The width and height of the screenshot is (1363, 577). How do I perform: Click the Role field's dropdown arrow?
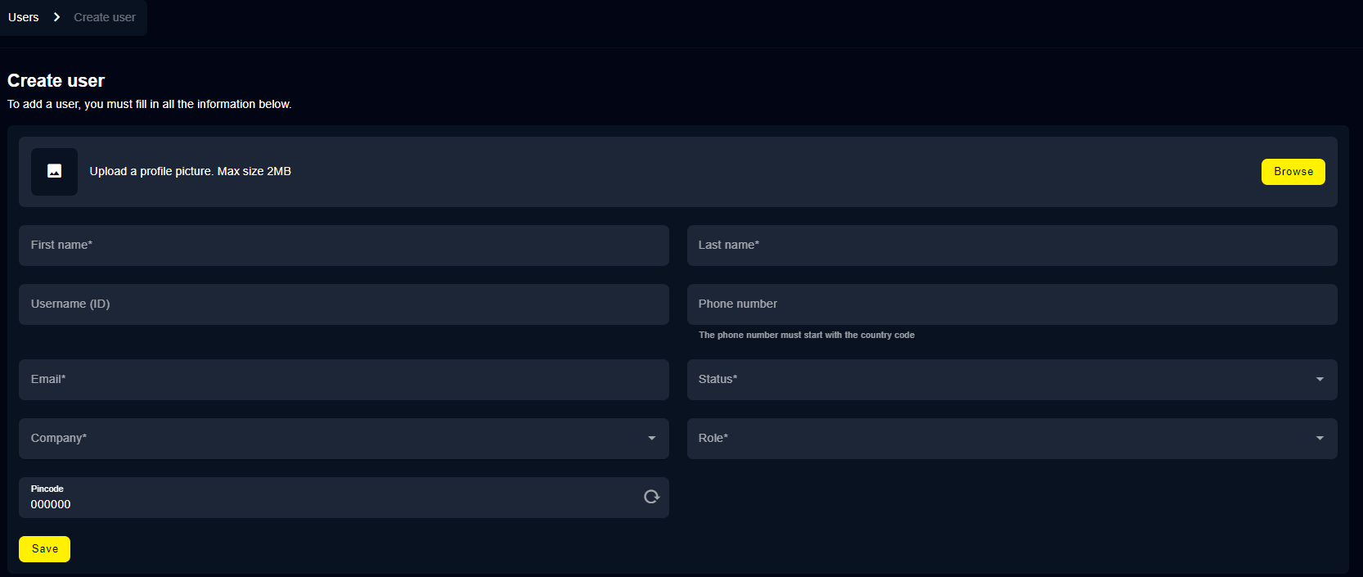coord(1319,438)
